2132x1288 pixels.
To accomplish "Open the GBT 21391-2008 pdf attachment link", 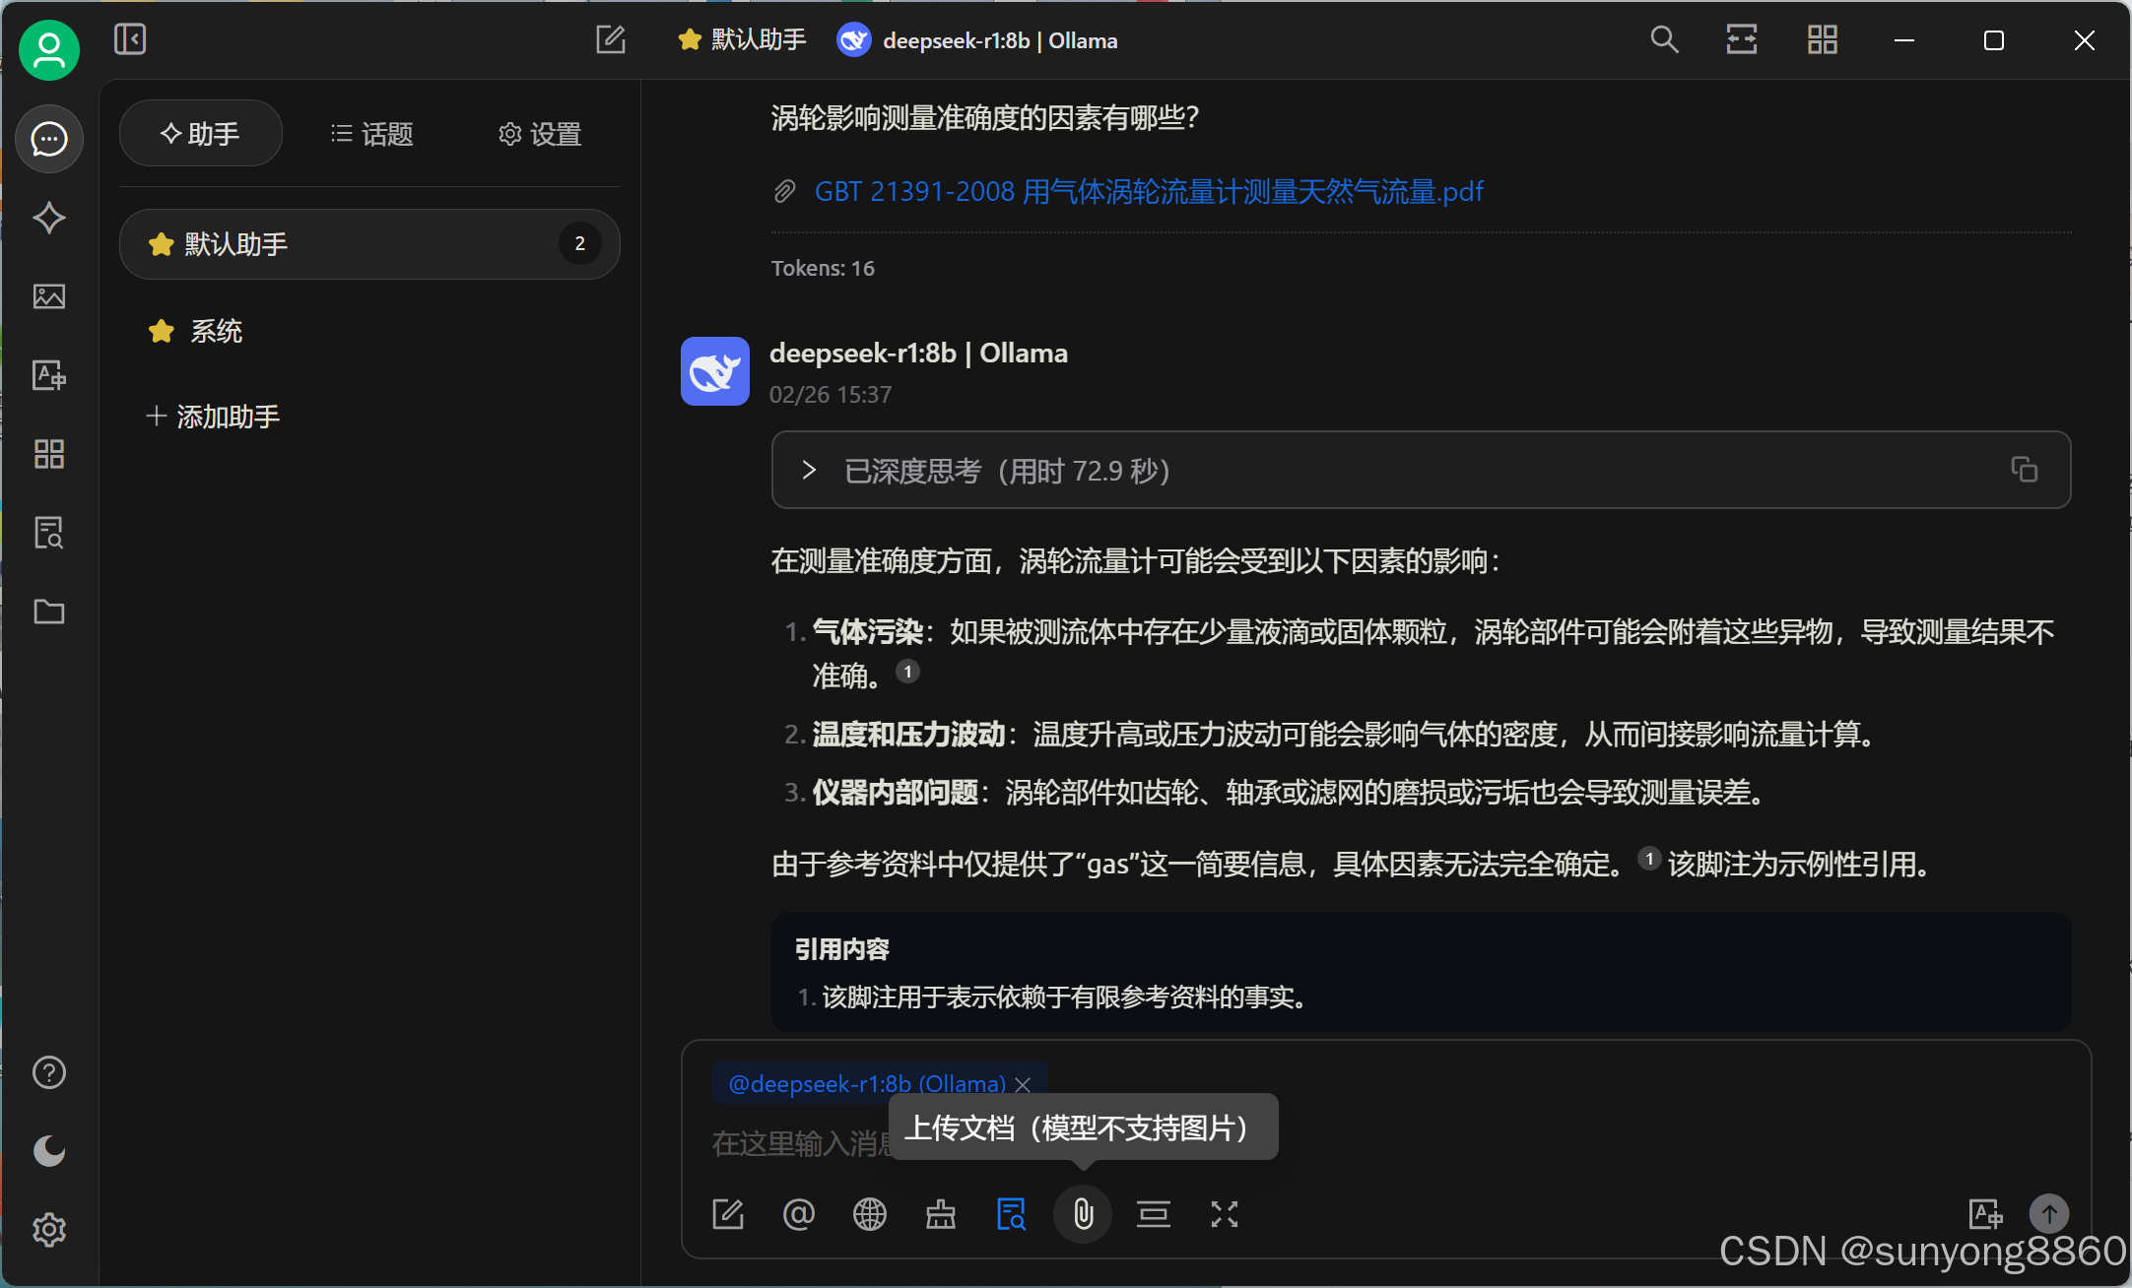I will coord(1148,191).
